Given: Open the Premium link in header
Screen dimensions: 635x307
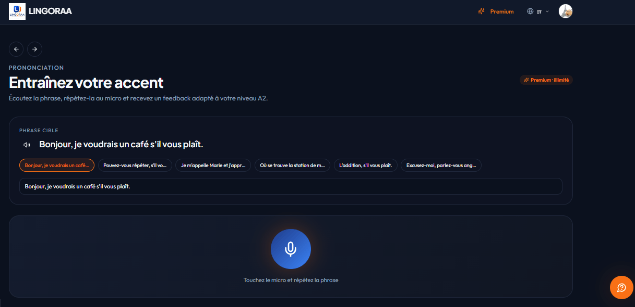Looking at the screenshot, I should pyautogui.click(x=496, y=11).
